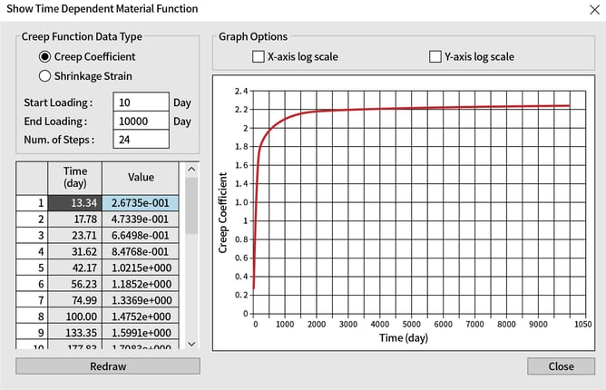Screen dimensions: 606x390
Task: Click the value cell 1.4752e+000
Action: pyautogui.click(x=141, y=317)
